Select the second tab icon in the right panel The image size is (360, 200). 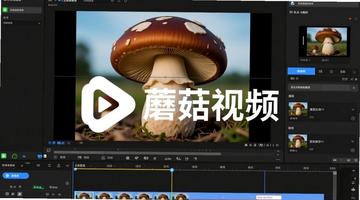coord(320,72)
